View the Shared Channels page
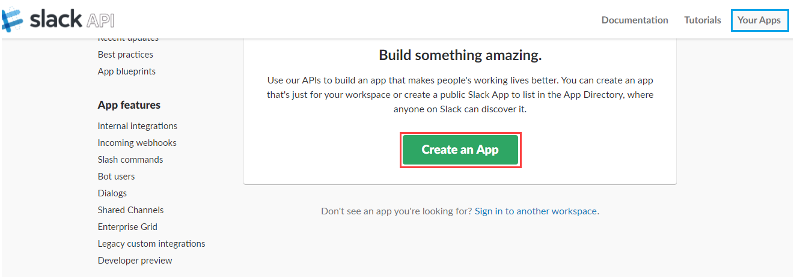This screenshot has height=278, width=794. point(130,210)
